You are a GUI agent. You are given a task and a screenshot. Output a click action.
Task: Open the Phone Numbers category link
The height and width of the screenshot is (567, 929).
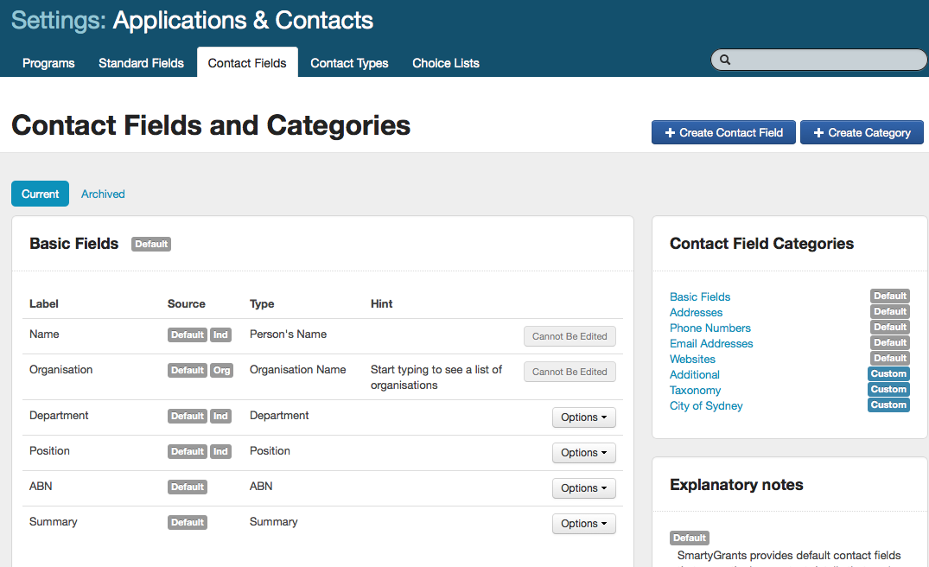tap(709, 328)
